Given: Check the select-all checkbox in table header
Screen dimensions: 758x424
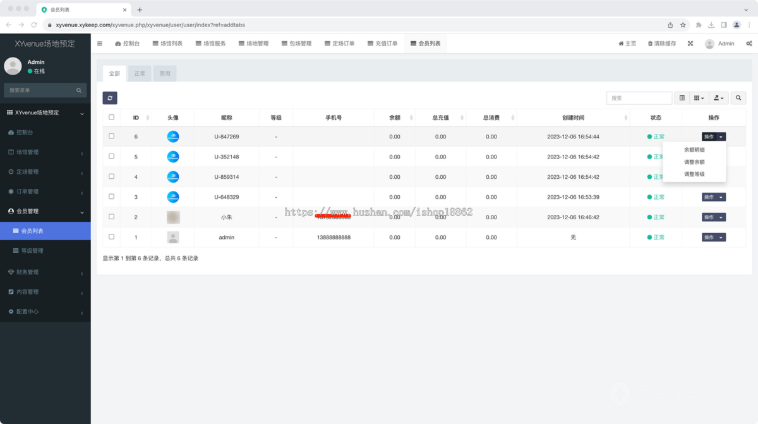Looking at the screenshot, I should pos(112,117).
